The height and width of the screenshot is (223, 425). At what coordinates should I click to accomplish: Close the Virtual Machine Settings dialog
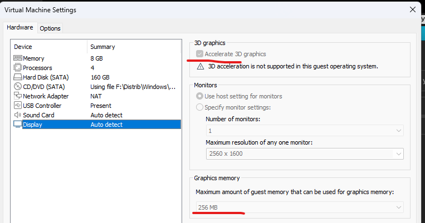point(412,9)
